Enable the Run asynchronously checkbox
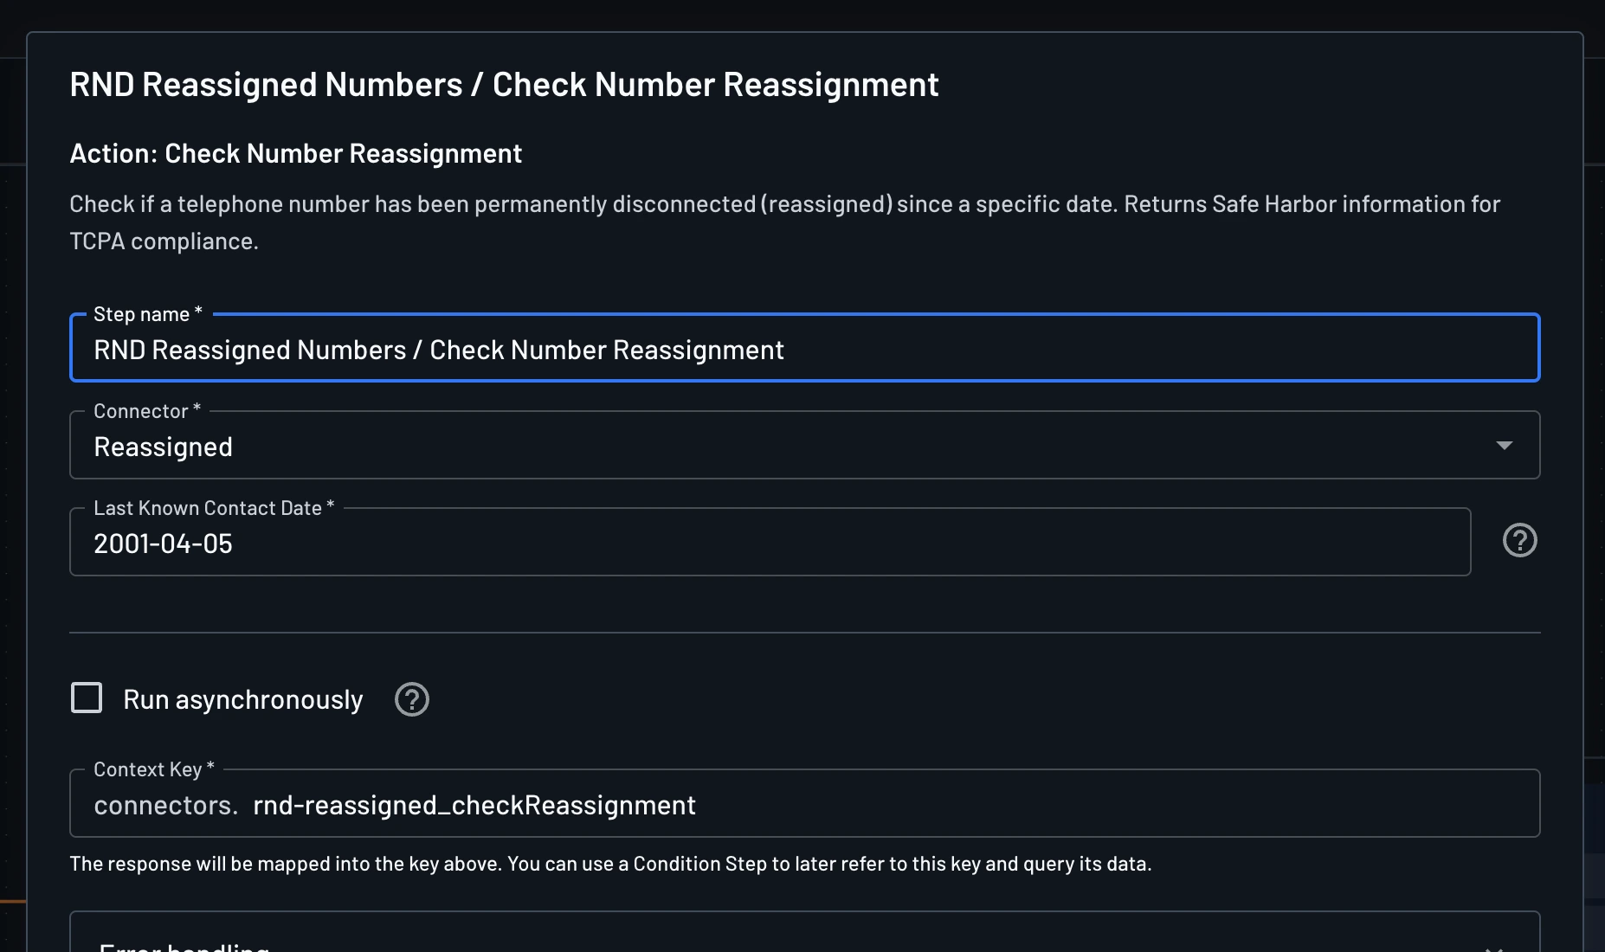 [87, 698]
